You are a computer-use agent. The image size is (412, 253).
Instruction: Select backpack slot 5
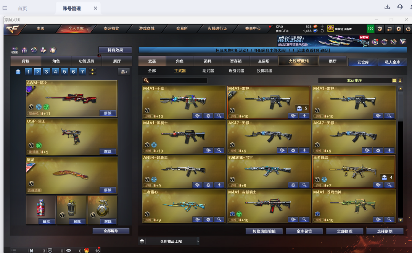64,71
